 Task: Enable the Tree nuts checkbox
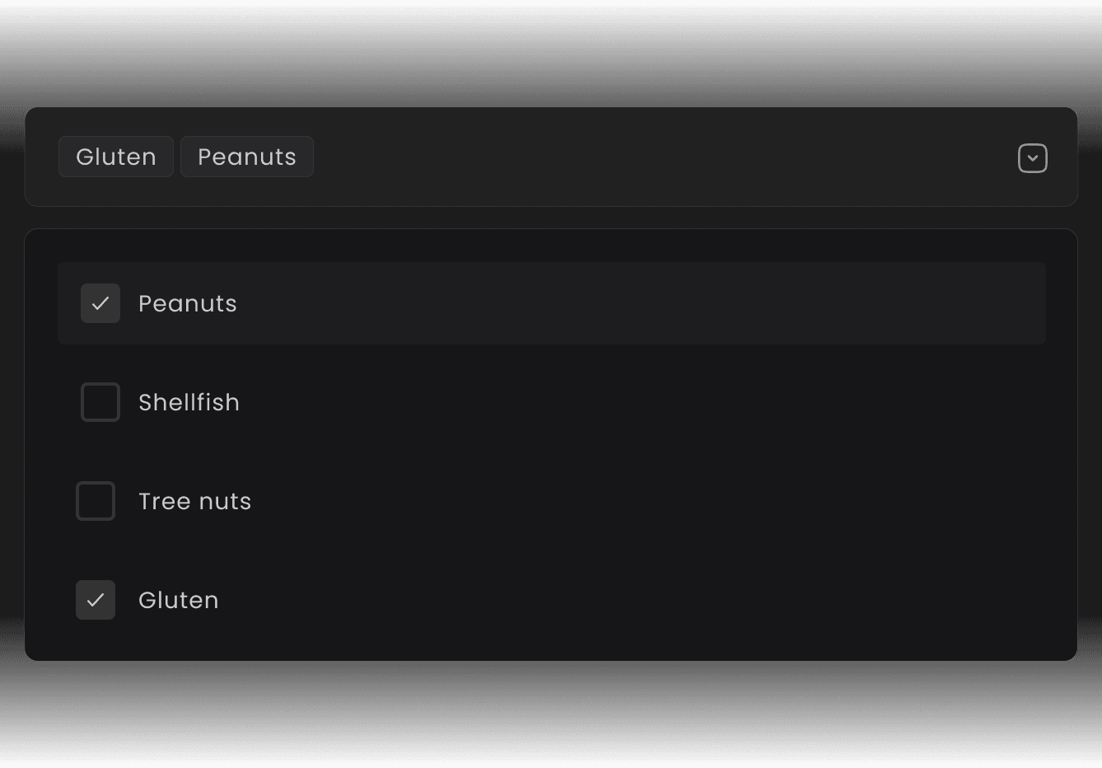(x=96, y=501)
